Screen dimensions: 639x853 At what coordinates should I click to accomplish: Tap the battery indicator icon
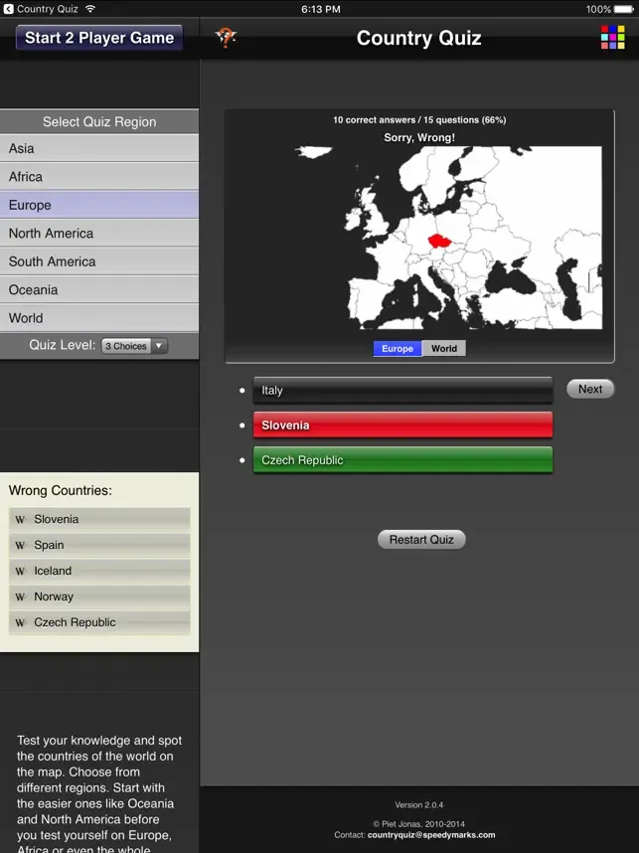click(x=624, y=9)
